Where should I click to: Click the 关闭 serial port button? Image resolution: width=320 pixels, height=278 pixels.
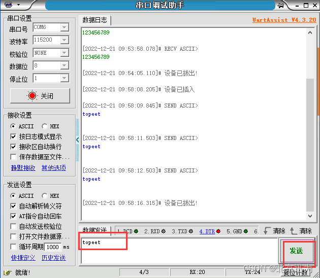(x=40, y=96)
